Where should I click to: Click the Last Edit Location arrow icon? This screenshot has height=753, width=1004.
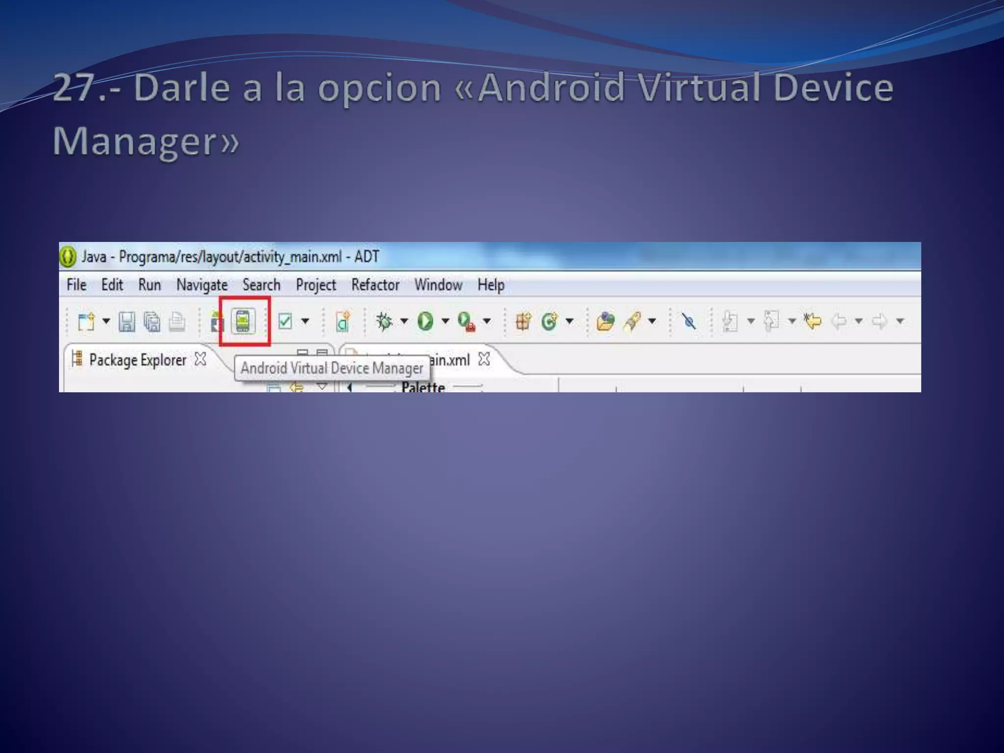point(813,322)
